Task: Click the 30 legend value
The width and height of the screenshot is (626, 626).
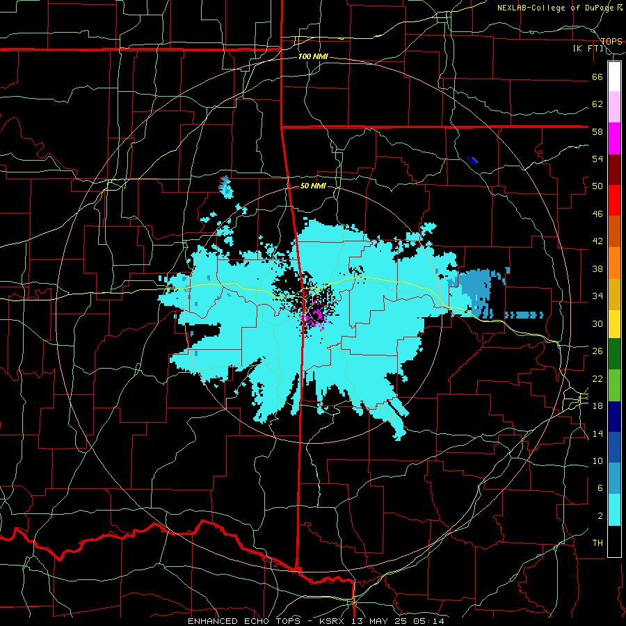Action: point(597,323)
